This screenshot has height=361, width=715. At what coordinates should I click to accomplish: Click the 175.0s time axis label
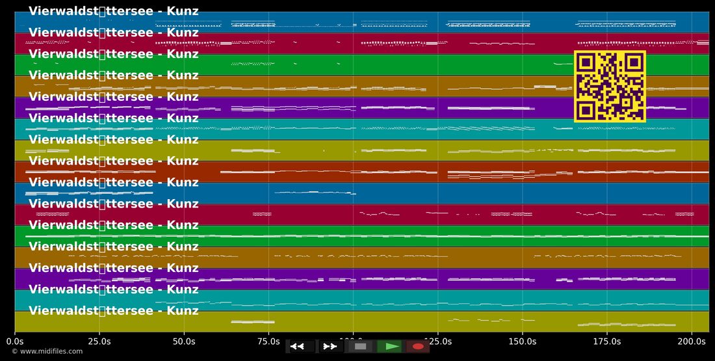tap(607, 341)
